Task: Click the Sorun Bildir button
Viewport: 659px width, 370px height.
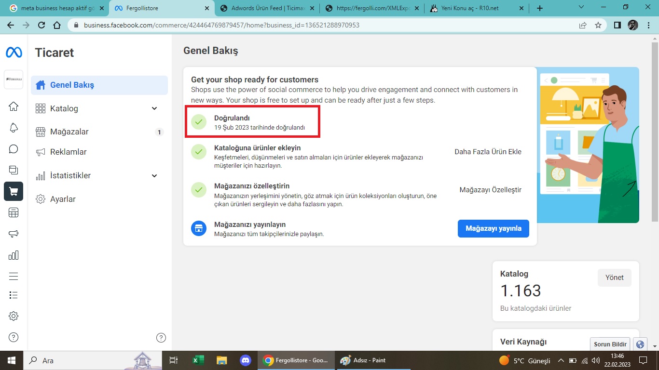Action: (610, 344)
